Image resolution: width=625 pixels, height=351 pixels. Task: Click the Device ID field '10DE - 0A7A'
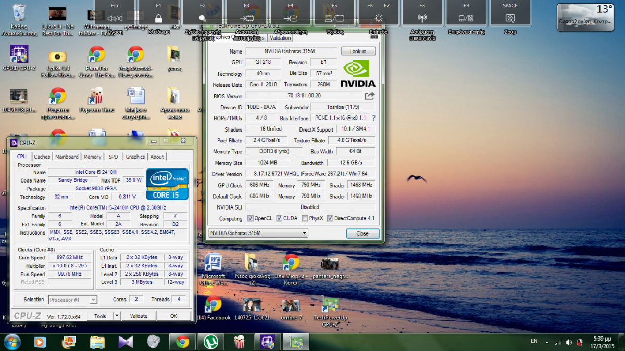tap(261, 107)
